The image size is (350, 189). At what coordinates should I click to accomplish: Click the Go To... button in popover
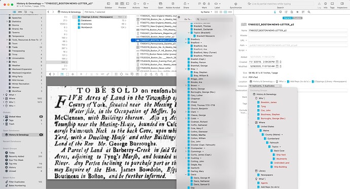coord(188,19)
